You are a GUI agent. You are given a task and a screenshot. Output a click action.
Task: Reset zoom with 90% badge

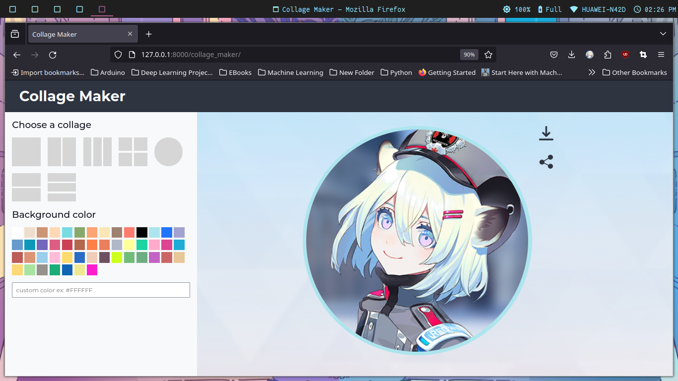469,55
